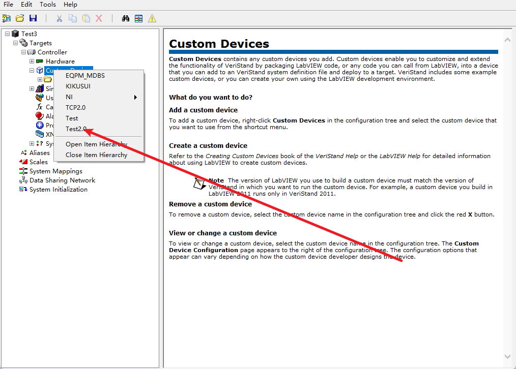This screenshot has height=369, width=516.
Task: Click the yellow warning triangle toolbar icon
Action: click(152, 18)
